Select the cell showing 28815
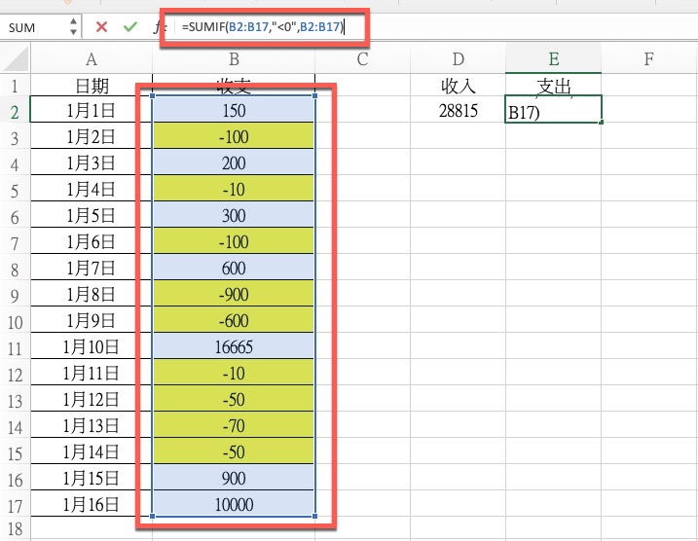Screen dimensions: 698x541 click(458, 110)
